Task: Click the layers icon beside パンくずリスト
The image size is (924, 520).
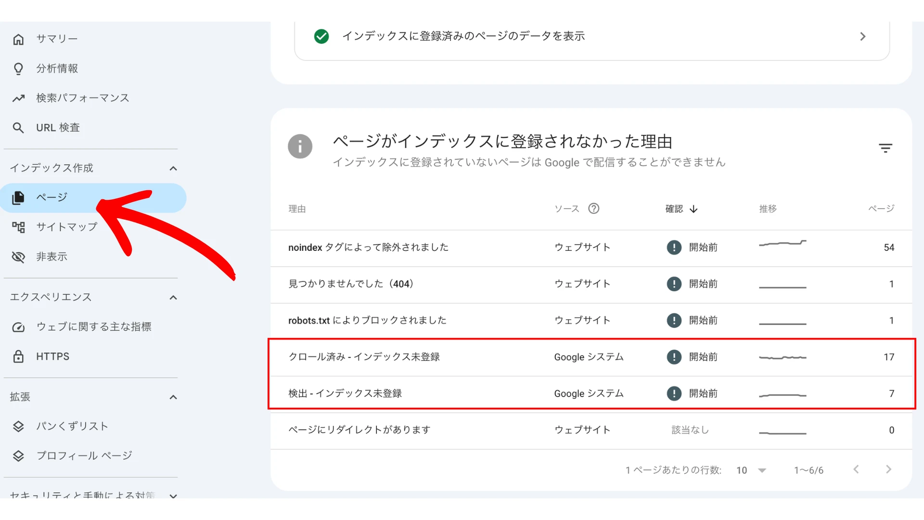Action: point(18,427)
